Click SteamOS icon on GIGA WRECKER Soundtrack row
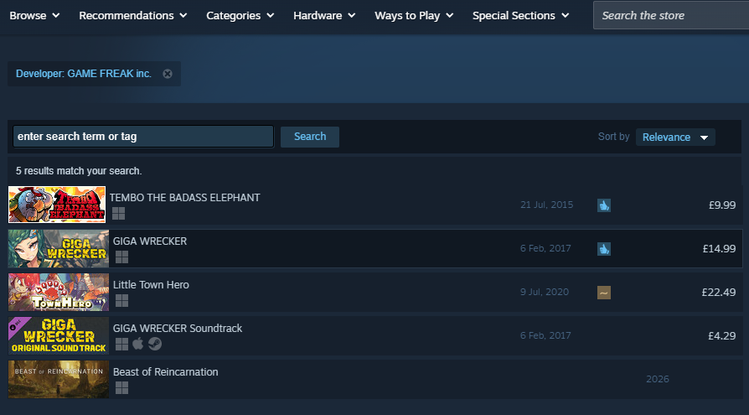 (155, 344)
